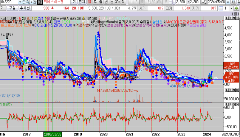Image resolution: width=240 pixels, height=137 pixels.
Task: Click the BollingerBands indicator legend
Action: (x=122, y=22)
